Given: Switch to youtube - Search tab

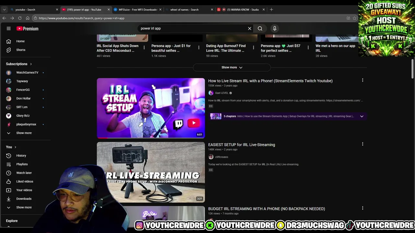Looking at the screenshot, I should tap(34, 9).
